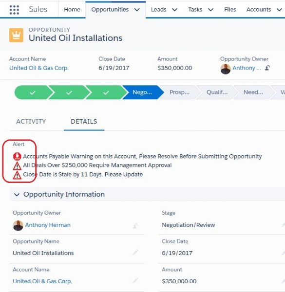Click Anthony Herman's avatar thumbnail in details
The width and height of the screenshot is (285, 292).
pos(18,225)
